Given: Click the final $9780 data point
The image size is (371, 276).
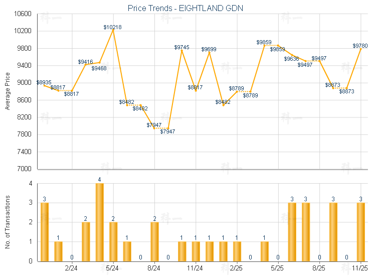Looking at the screenshot, I should pyautogui.click(x=360, y=49).
